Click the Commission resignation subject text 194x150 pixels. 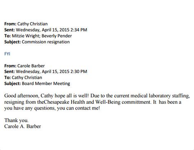[46, 42]
